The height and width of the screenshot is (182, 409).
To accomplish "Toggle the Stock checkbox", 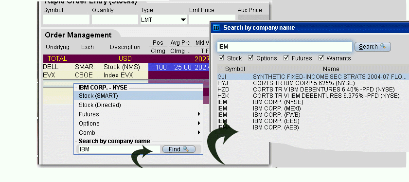I will [221, 58].
